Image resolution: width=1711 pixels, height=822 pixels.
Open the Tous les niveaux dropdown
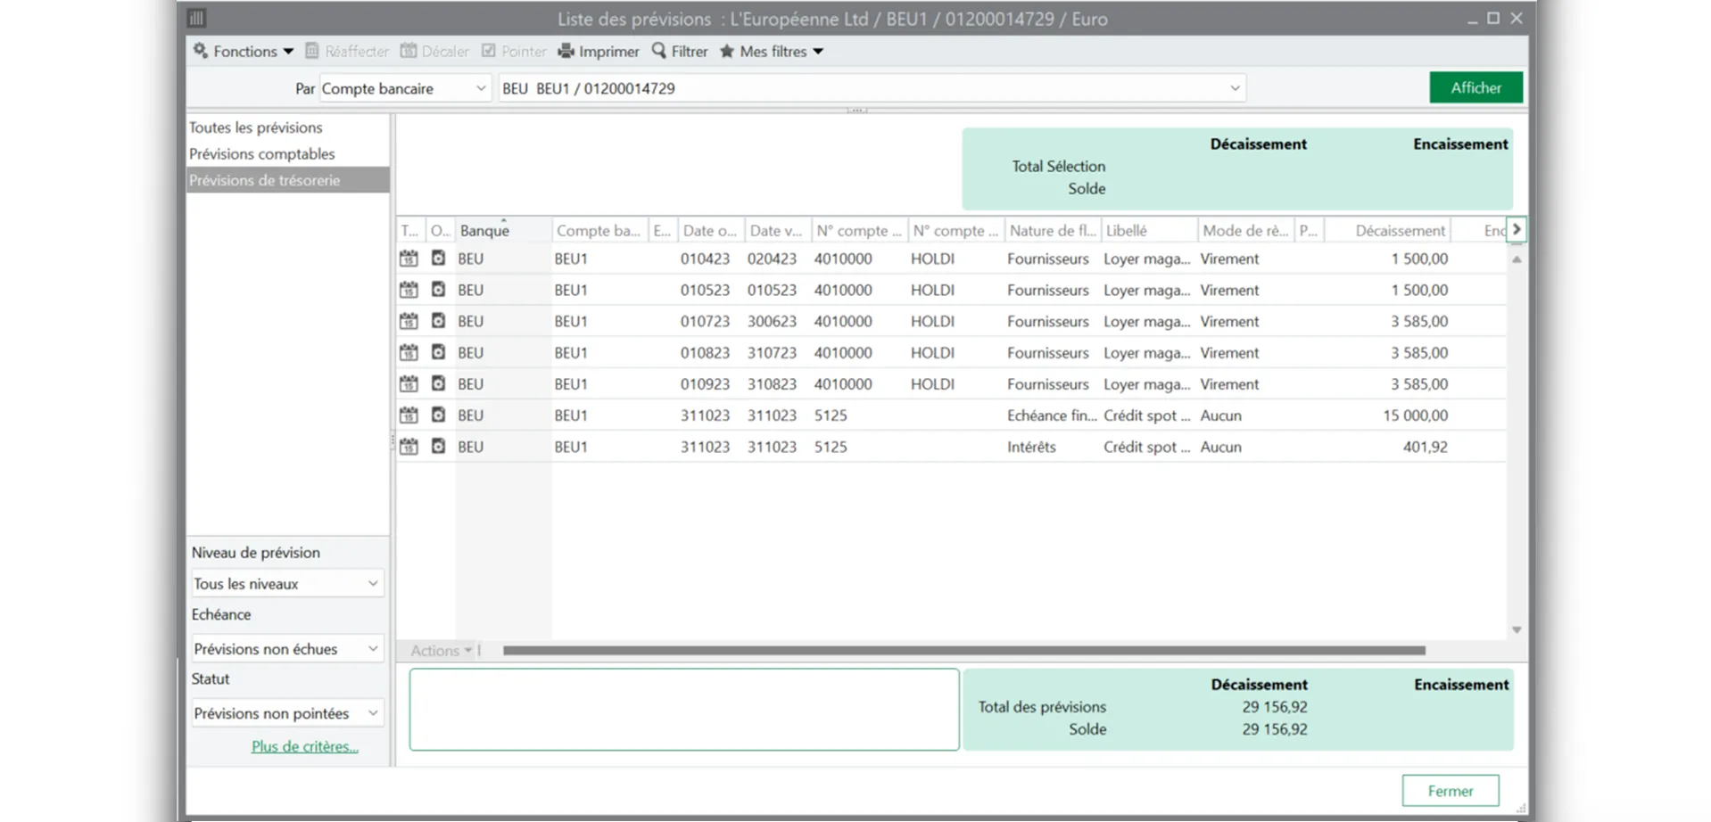tap(287, 584)
